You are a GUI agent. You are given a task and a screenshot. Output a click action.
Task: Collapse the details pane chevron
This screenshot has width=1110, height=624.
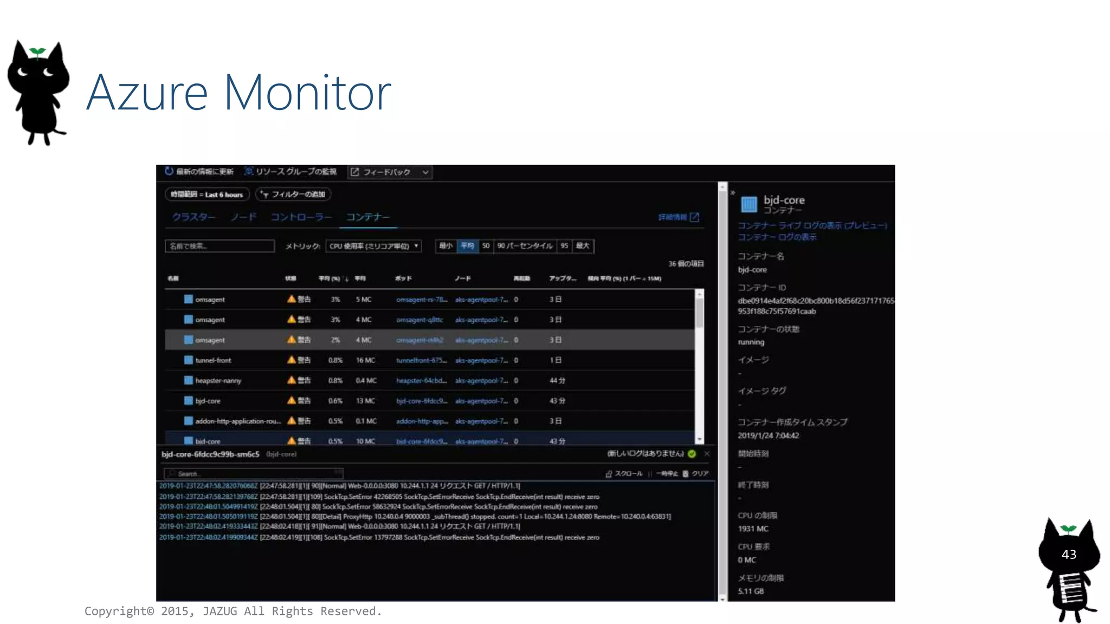pos(732,192)
